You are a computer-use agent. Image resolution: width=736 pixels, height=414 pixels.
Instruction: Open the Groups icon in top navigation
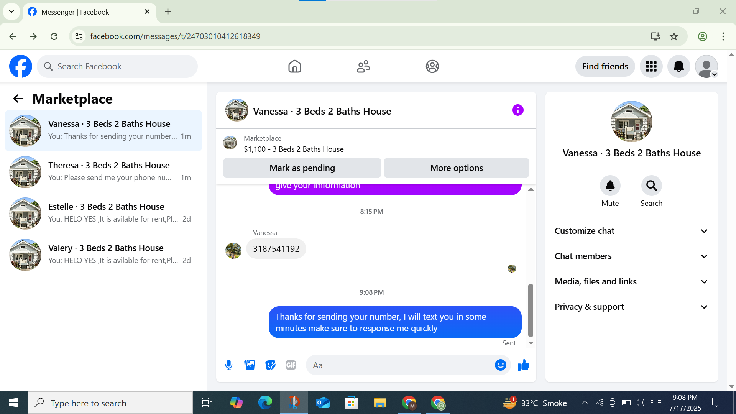tap(432, 66)
